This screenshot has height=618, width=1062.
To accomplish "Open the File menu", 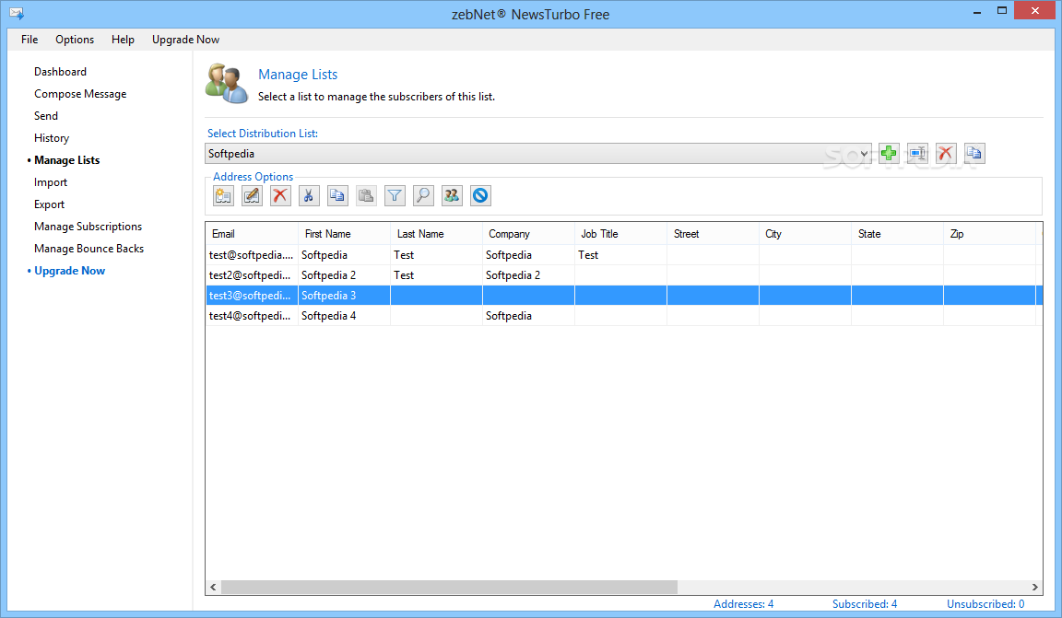I will (29, 40).
